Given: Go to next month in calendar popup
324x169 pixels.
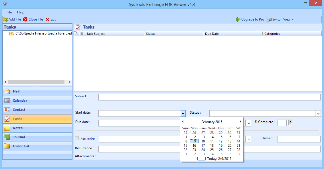Looking at the screenshot, I should click(240, 122).
